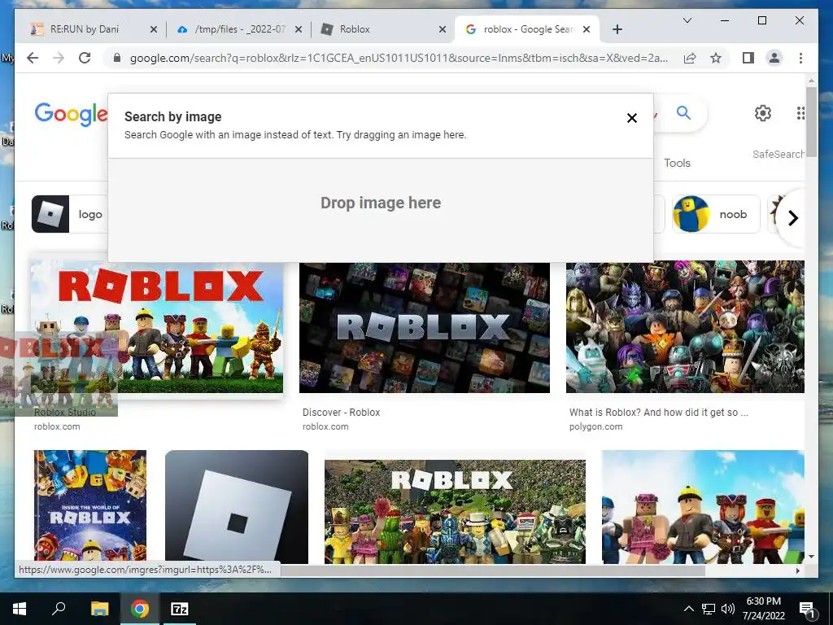Open a new browser tab
Viewport: 833px width, 625px height.
click(617, 29)
